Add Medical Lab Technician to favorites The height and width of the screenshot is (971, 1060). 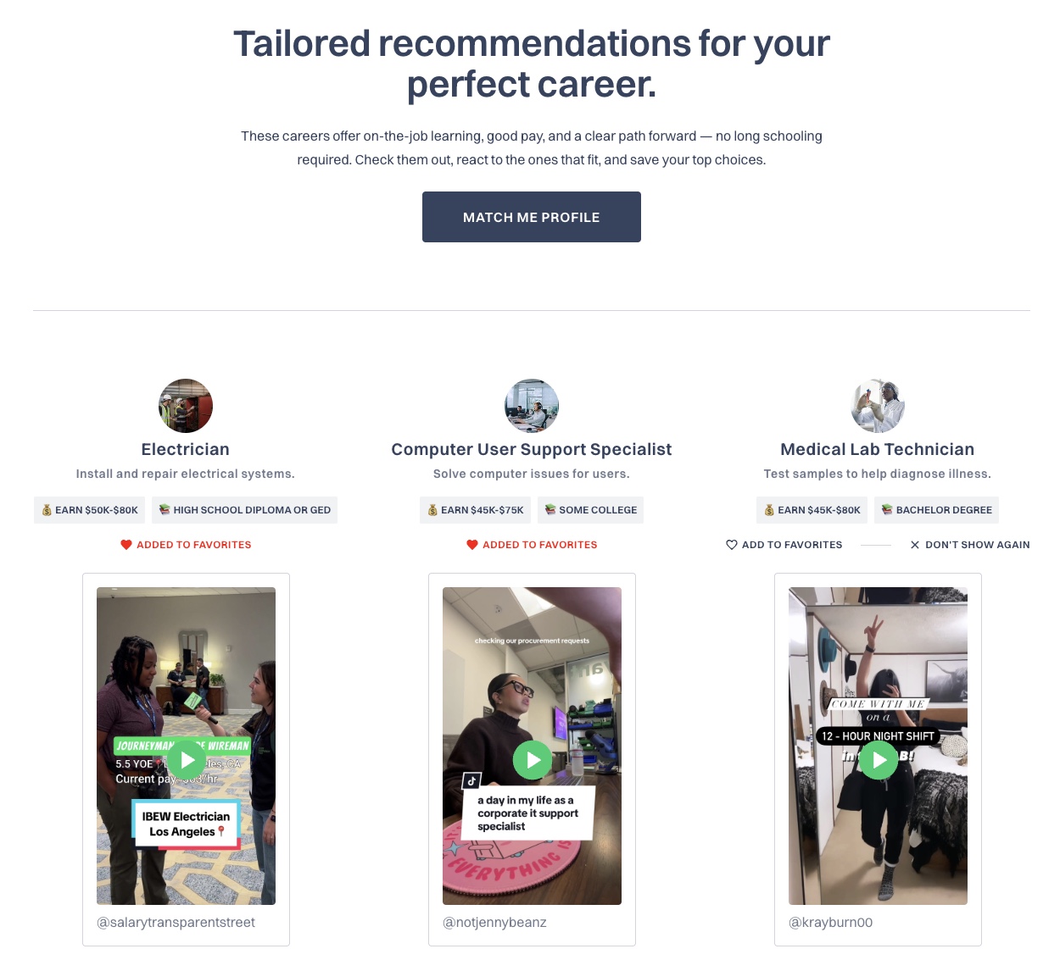pyautogui.click(x=784, y=545)
